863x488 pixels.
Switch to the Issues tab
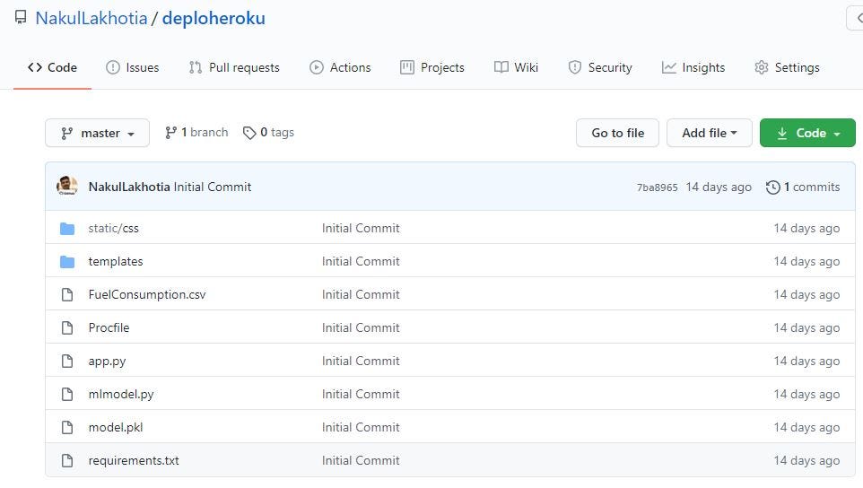132,67
